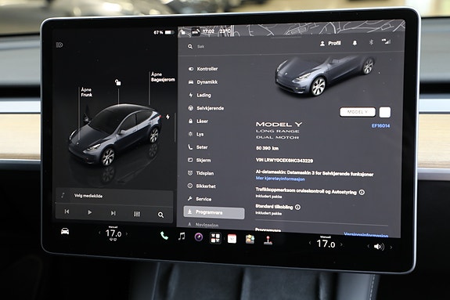Open Bluetooth settings icon

click(x=371, y=42)
